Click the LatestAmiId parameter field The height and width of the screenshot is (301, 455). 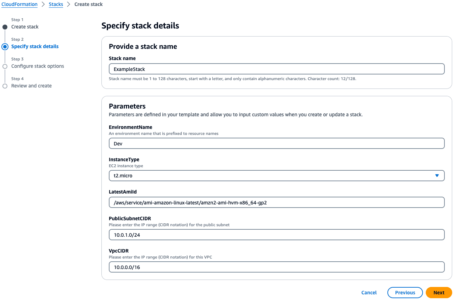click(x=276, y=202)
